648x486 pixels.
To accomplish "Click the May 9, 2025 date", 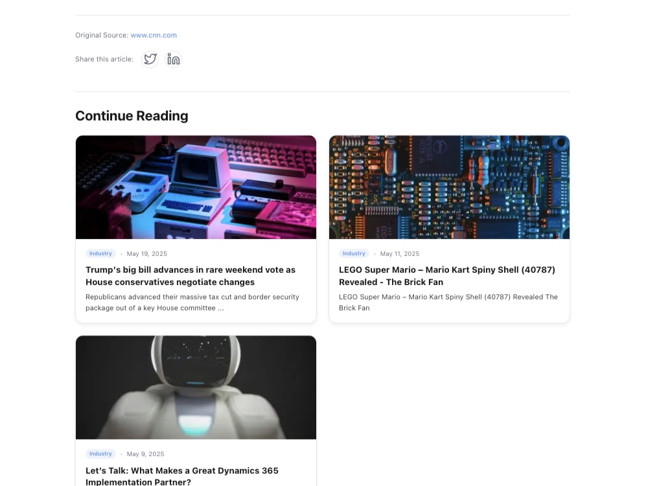I will pyautogui.click(x=145, y=454).
